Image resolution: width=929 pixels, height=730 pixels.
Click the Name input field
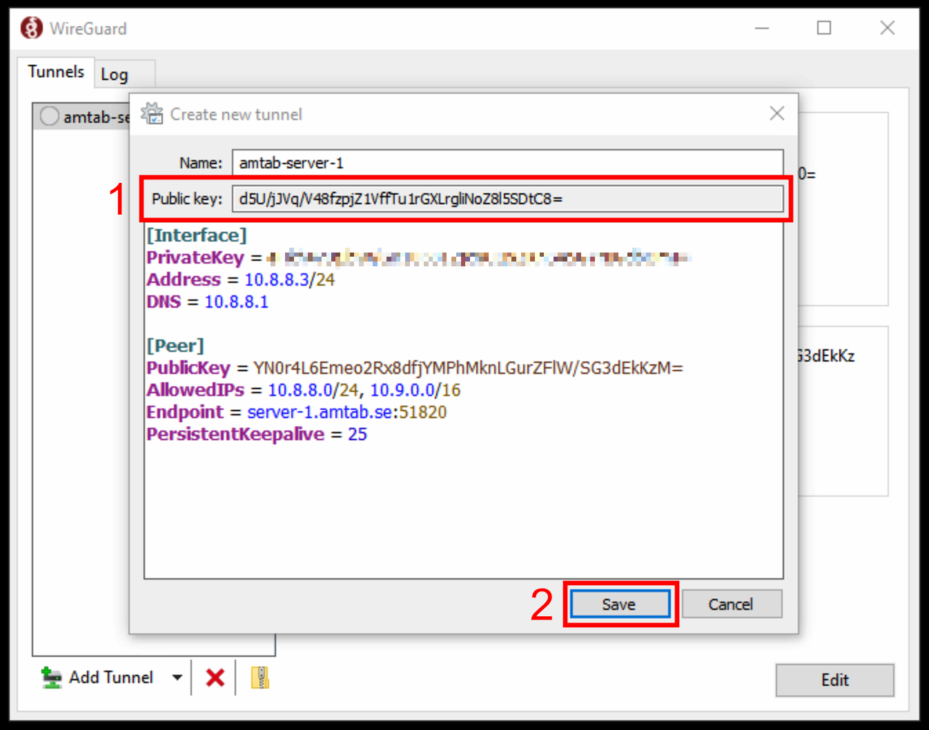pyautogui.click(x=507, y=163)
